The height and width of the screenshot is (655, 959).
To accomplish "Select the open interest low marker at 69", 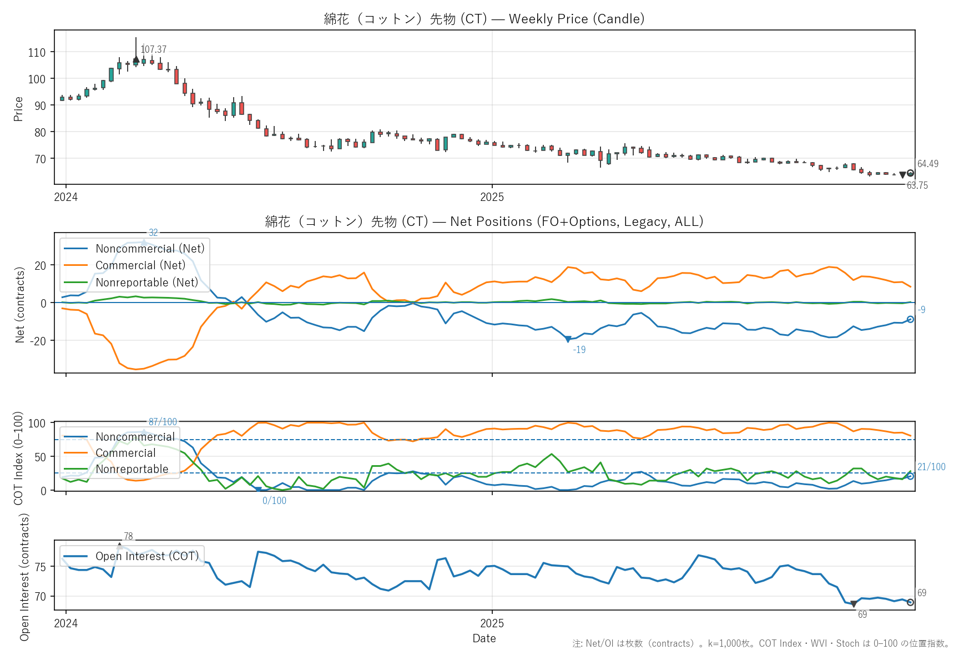I will [x=854, y=604].
